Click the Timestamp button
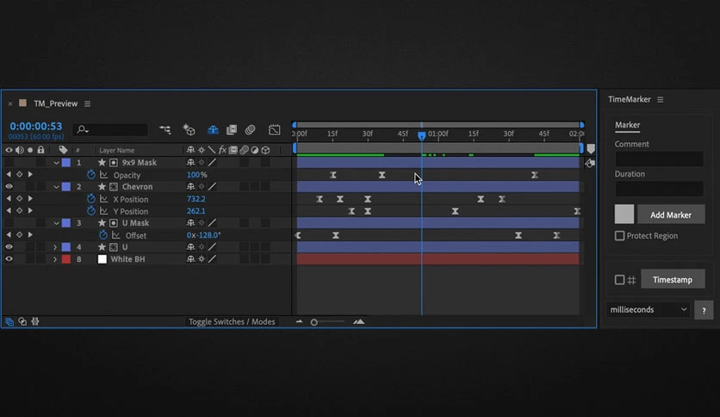Image resolution: width=720 pixels, height=417 pixels. coord(673,279)
